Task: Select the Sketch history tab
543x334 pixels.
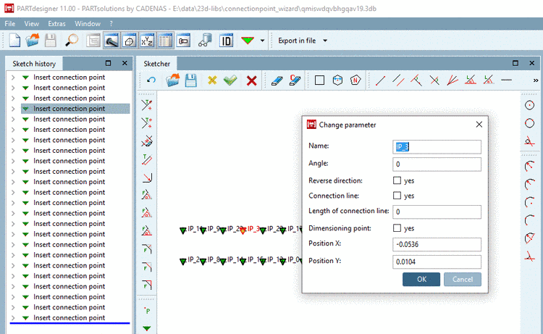Action: pos(34,64)
